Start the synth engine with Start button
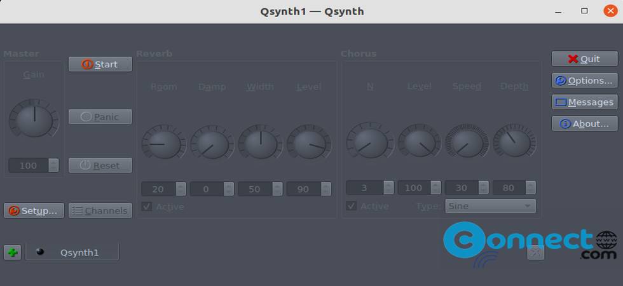Image resolution: width=623 pixels, height=286 pixels. coord(100,64)
